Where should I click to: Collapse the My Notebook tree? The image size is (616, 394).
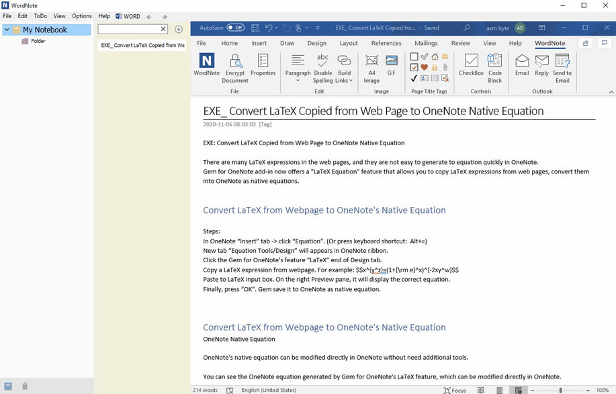[x=7, y=30]
